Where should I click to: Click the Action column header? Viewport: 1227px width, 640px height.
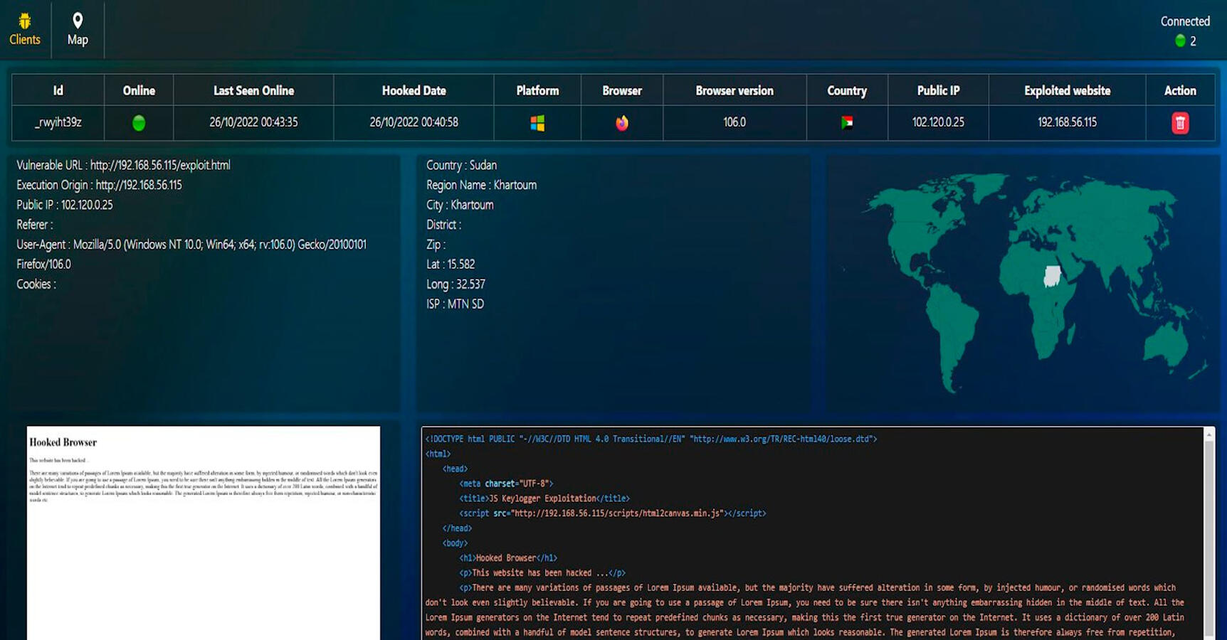pos(1180,90)
